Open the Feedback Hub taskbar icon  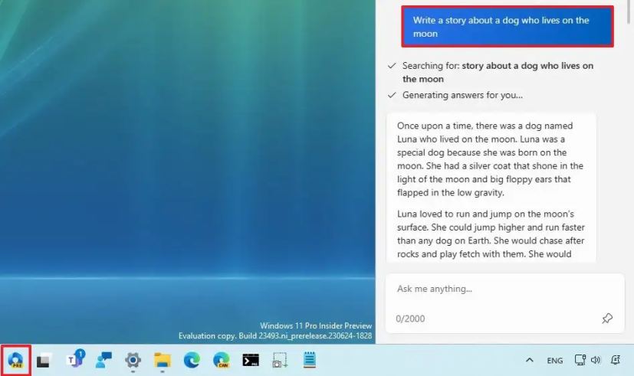click(x=103, y=360)
